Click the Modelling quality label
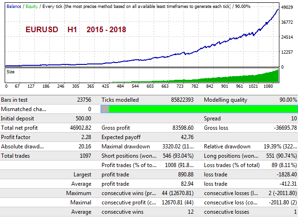The image size is (298, 224). click(225, 100)
